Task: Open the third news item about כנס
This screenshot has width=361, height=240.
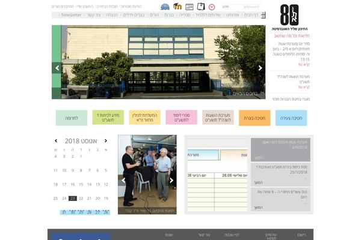Action: [x=280, y=199]
